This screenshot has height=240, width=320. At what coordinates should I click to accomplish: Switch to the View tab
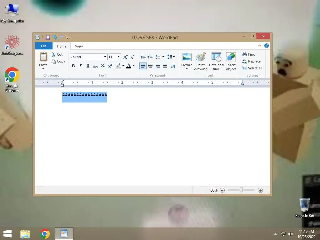(79, 46)
